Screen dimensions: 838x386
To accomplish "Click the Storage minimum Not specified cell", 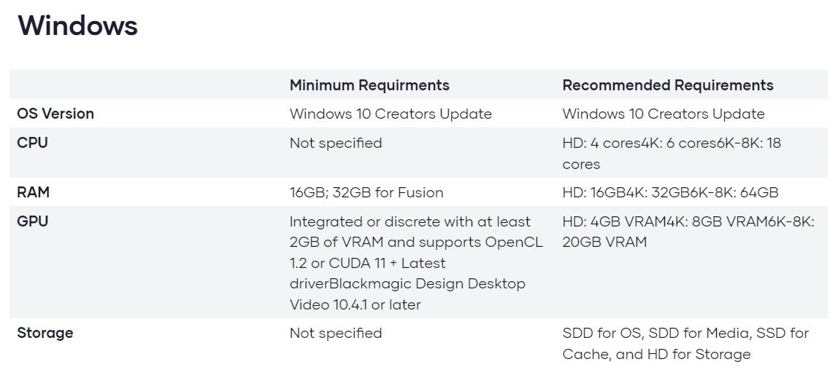I will (x=336, y=333).
